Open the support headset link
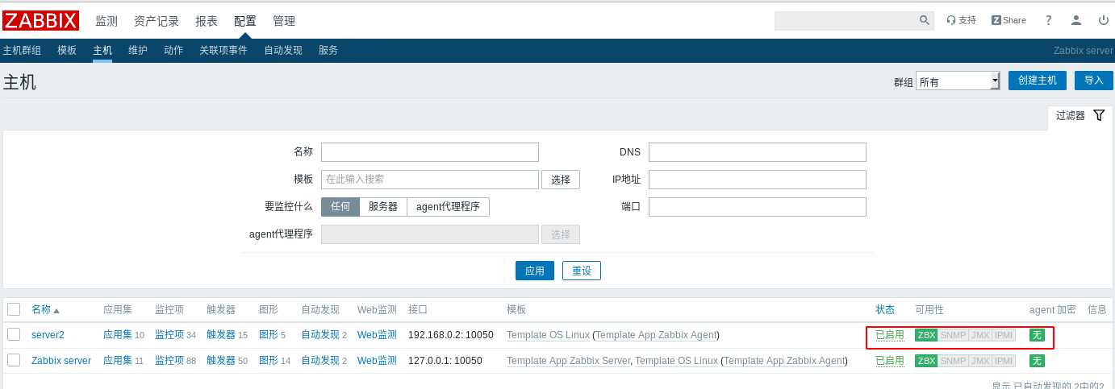This screenshot has height=389, width=1115. (x=961, y=20)
